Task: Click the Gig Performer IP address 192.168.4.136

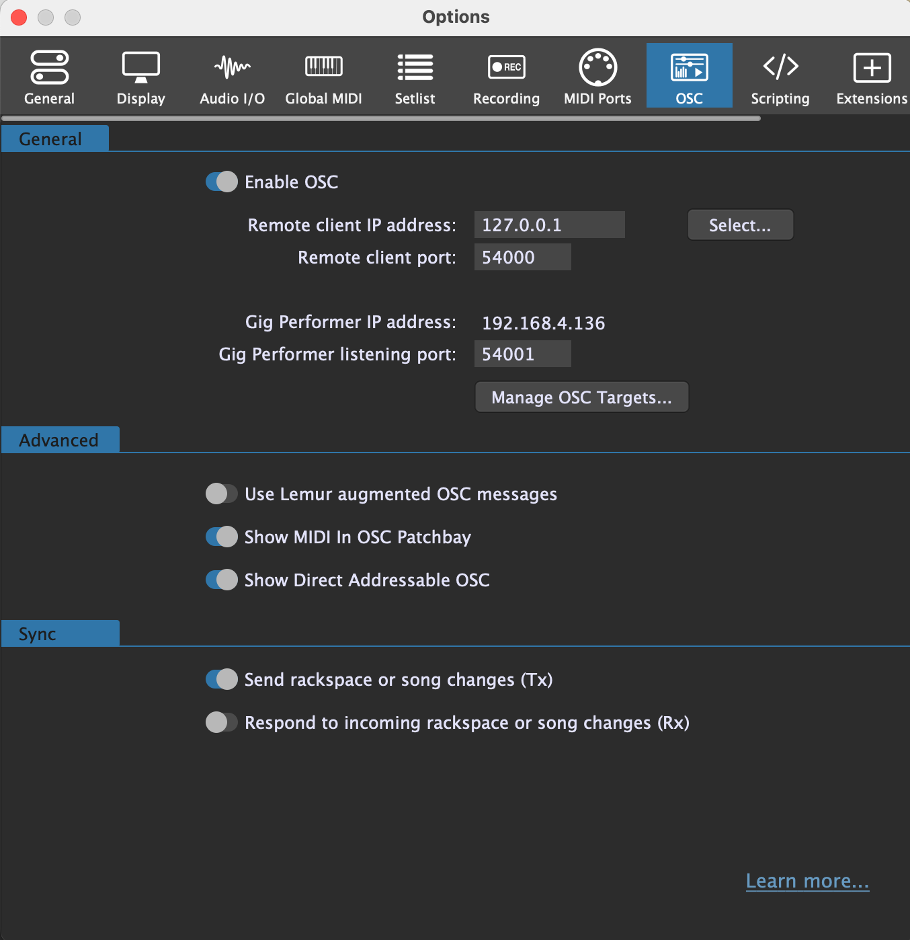Action: coord(543,323)
